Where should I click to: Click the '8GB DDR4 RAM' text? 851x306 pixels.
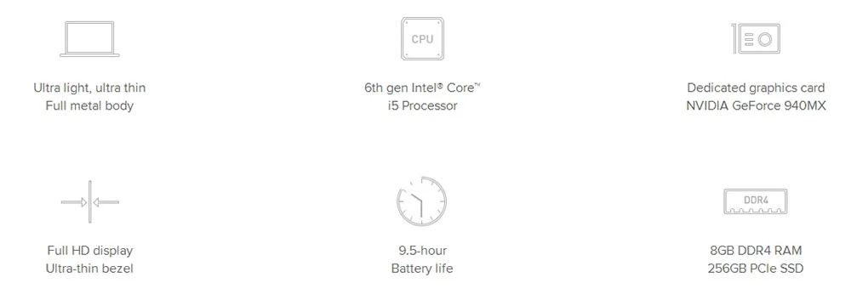tap(756, 251)
